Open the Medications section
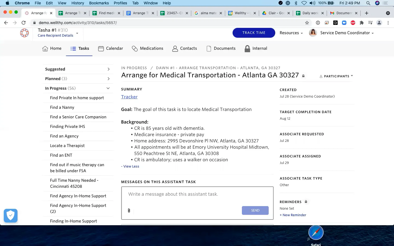 (147, 48)
